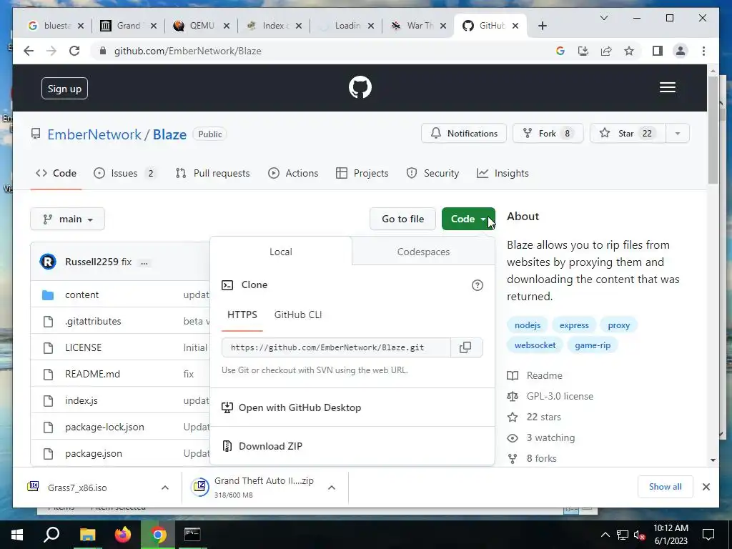Open Windows taskbar search
732x549 pixels.
[51, 535]
